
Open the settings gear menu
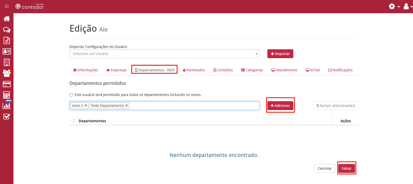[394, 6]
